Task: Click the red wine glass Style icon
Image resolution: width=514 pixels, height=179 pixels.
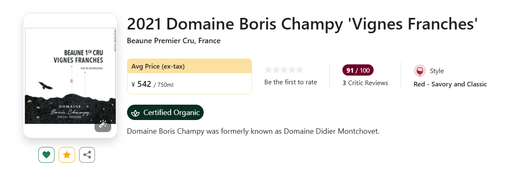Action: (x=419, y=71)
